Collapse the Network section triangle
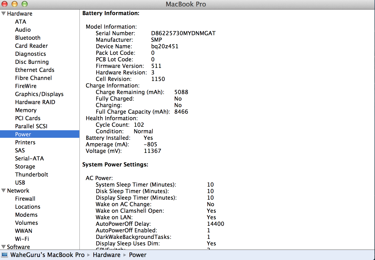This screenshot has height=260, width=375. pos(4,191)
